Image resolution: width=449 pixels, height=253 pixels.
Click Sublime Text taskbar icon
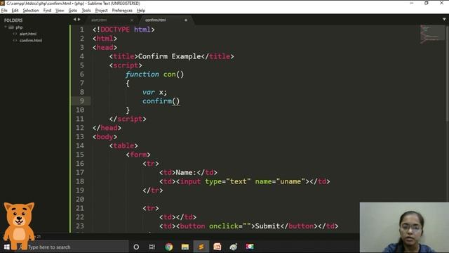point(201,247)
